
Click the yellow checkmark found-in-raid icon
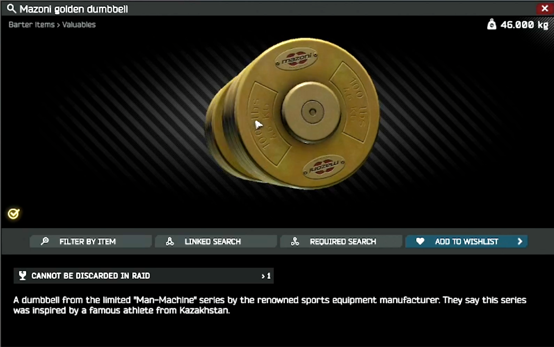tap(14, 214)
